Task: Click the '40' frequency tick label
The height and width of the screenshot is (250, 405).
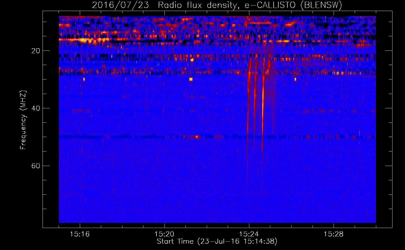Action: coord(36,108)
